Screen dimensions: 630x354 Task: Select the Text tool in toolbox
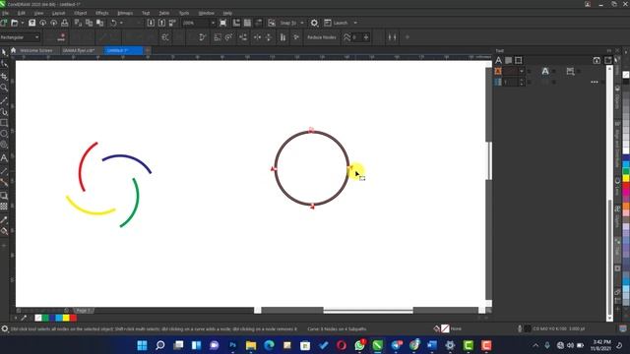pos(4,157)
